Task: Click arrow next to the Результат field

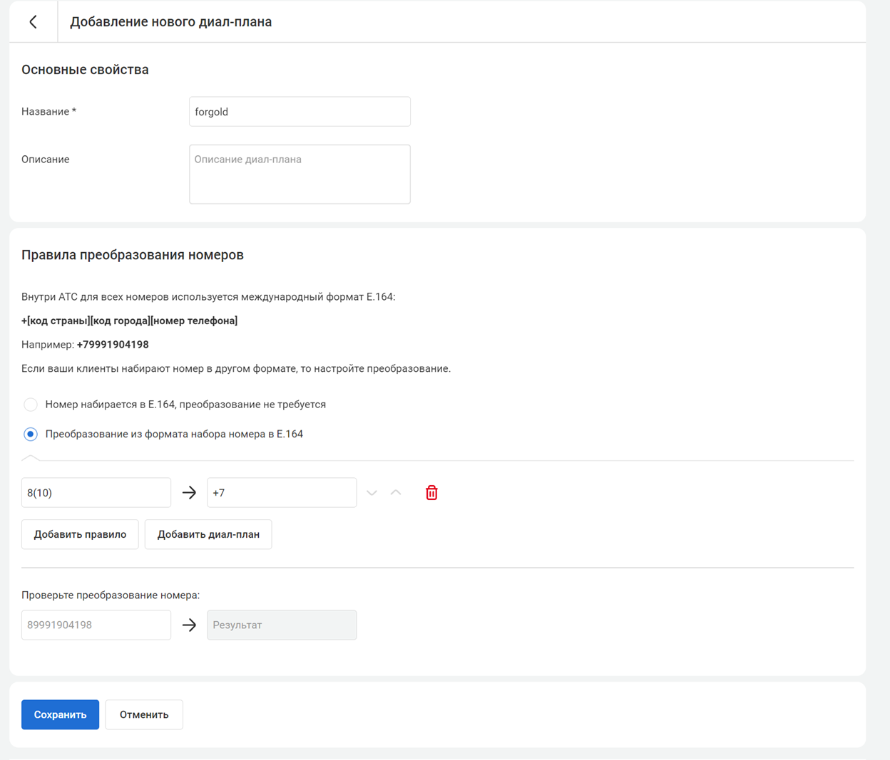Action: [x=189, y=625]
